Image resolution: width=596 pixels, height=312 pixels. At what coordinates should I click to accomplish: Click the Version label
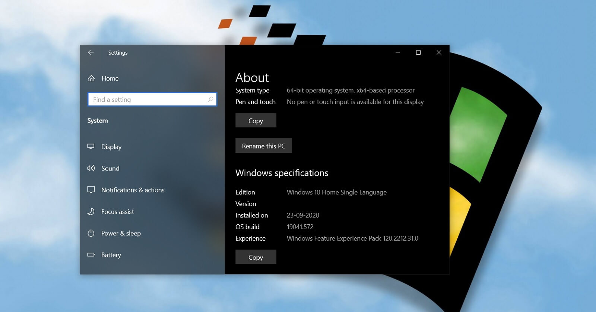tap(246, 204)
